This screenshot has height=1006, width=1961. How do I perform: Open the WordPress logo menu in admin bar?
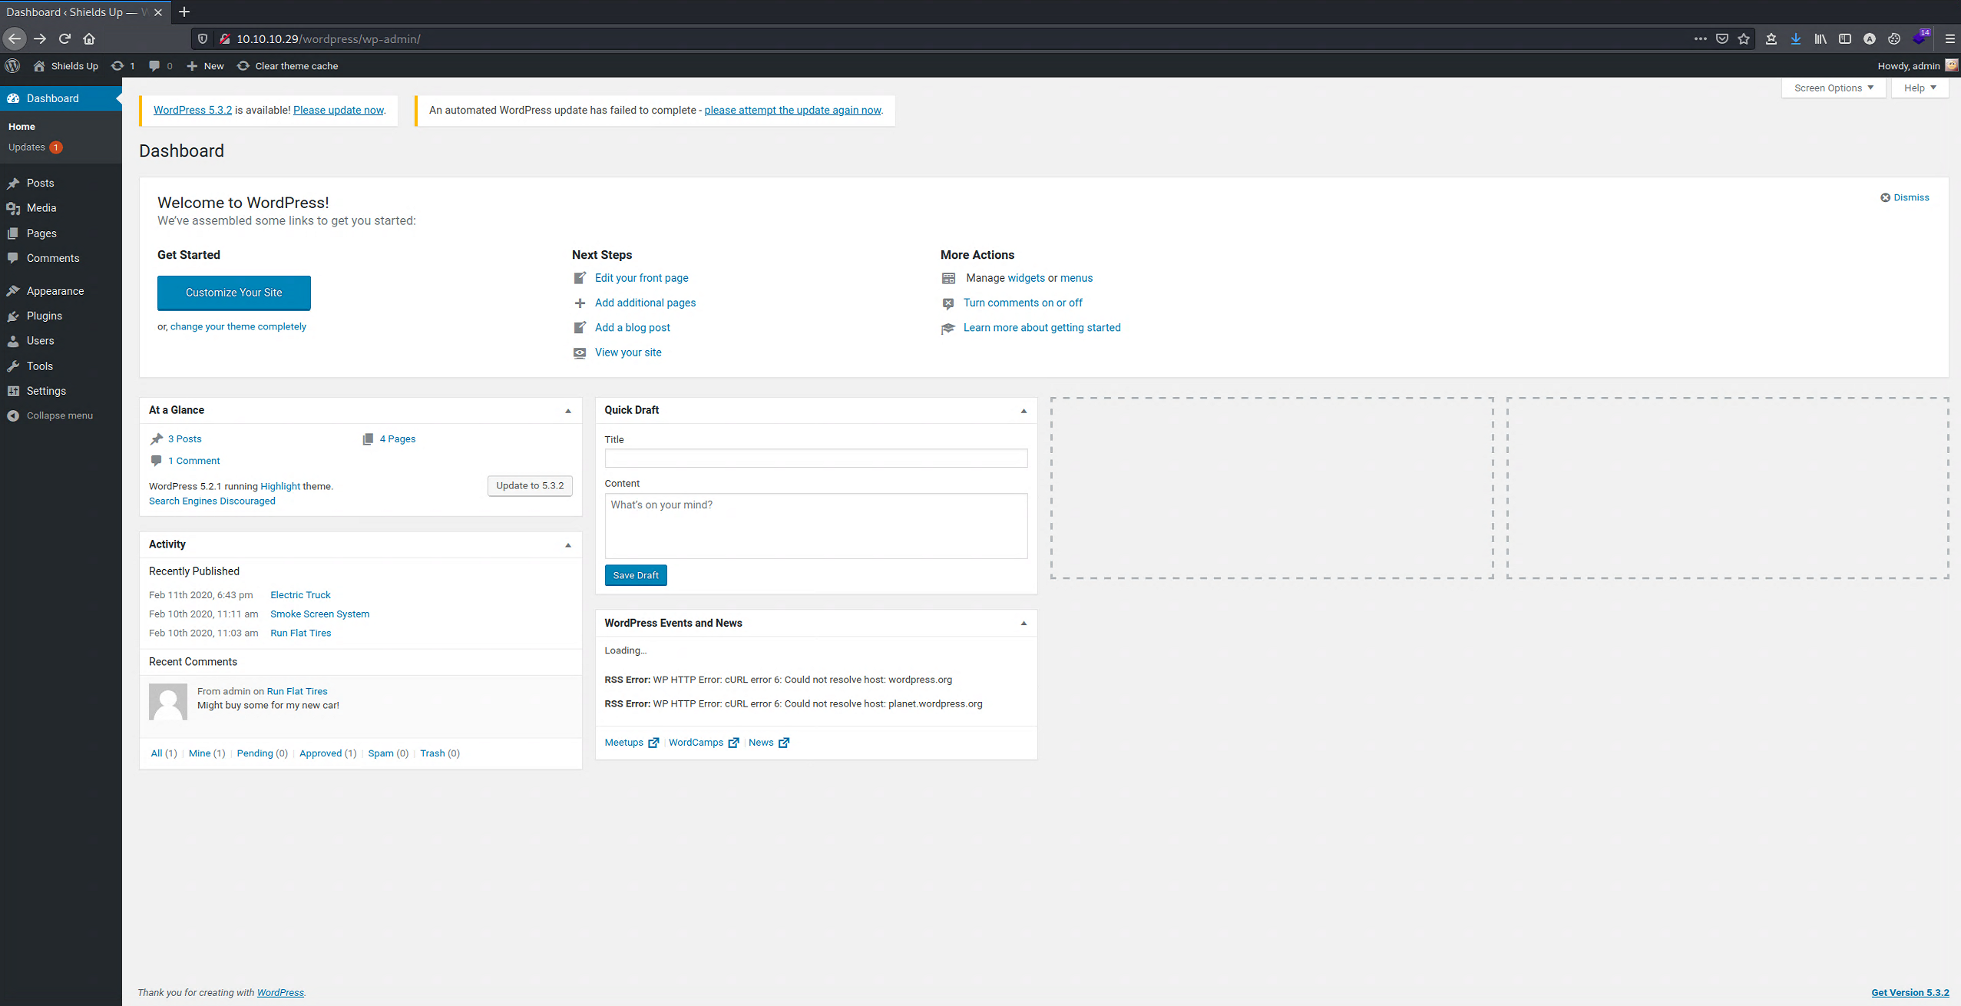pyautogui.click(x=12, y=66)
